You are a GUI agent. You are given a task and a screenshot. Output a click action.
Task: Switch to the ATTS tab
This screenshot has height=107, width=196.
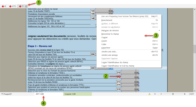point(13,6)
